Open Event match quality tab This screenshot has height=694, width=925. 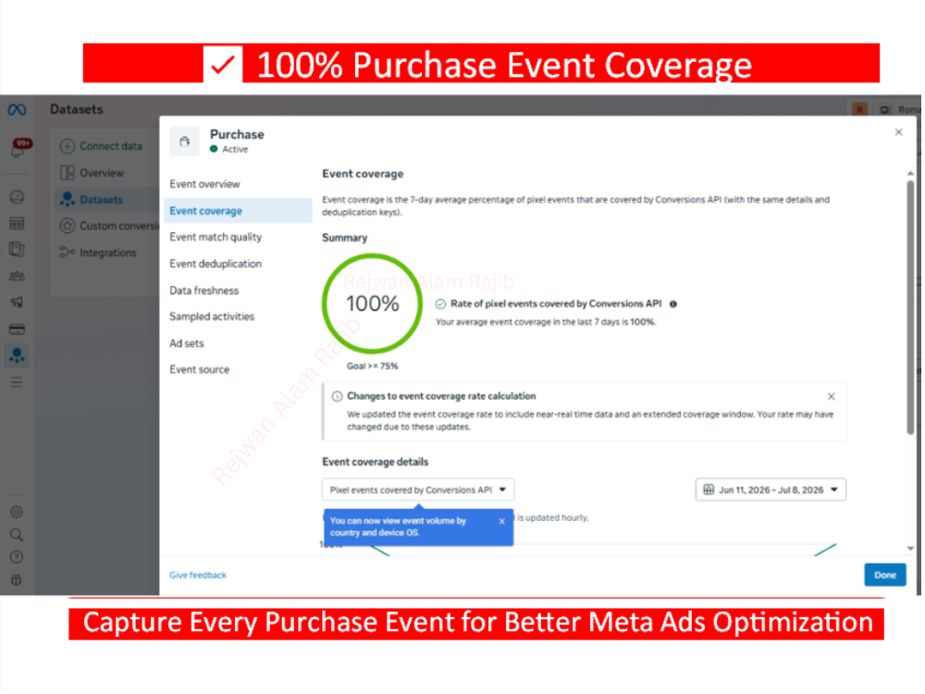click(216, 237)
